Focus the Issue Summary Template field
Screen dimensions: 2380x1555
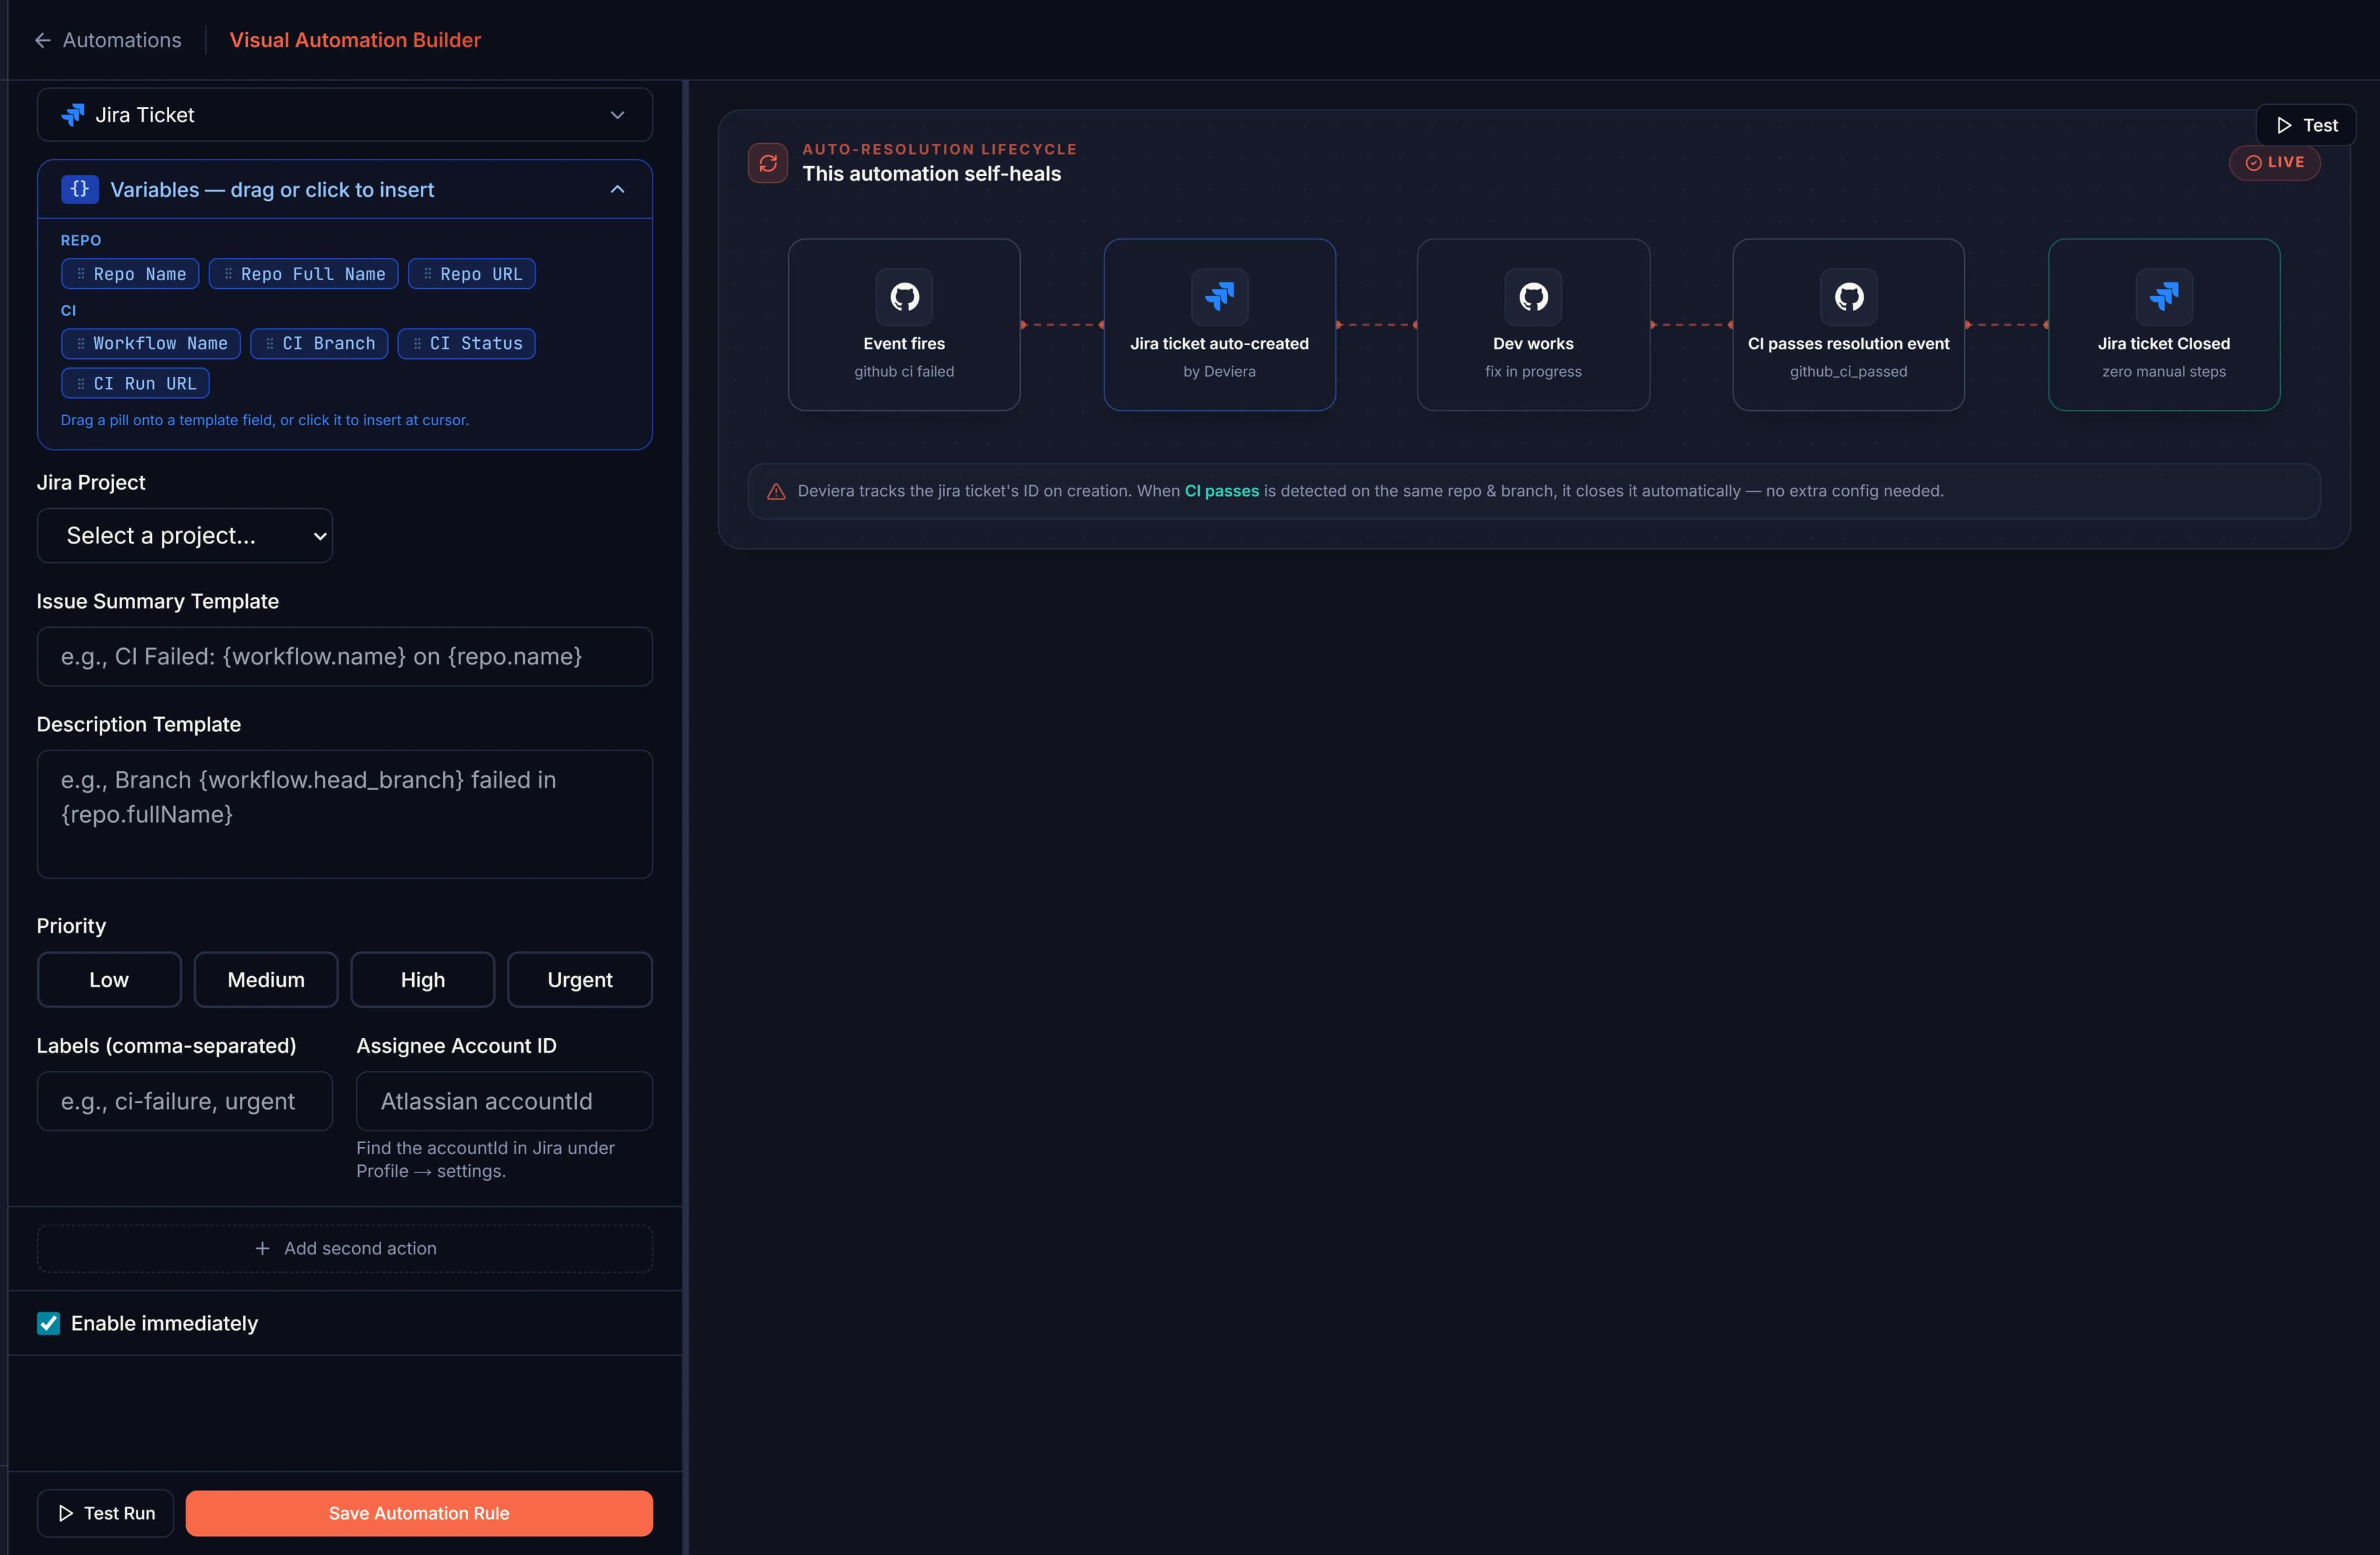click(x=345, y=656)
